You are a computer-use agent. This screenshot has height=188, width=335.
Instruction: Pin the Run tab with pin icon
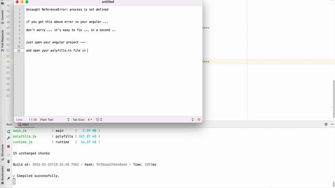tap(8, 178)
